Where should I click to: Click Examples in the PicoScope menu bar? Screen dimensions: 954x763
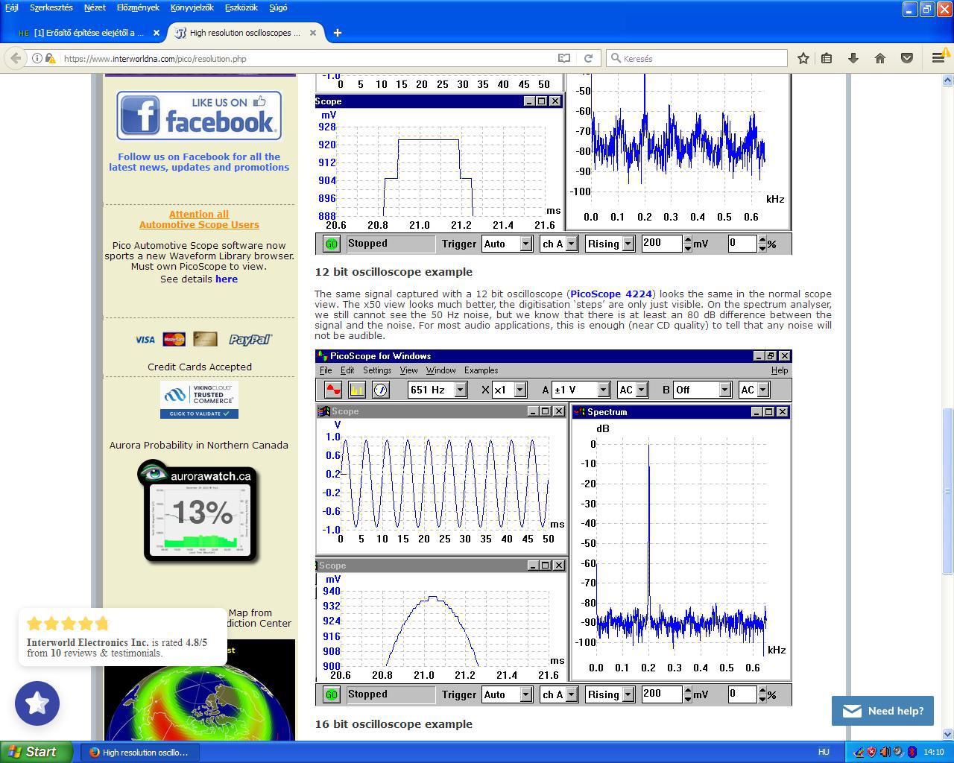pos(481,370)
